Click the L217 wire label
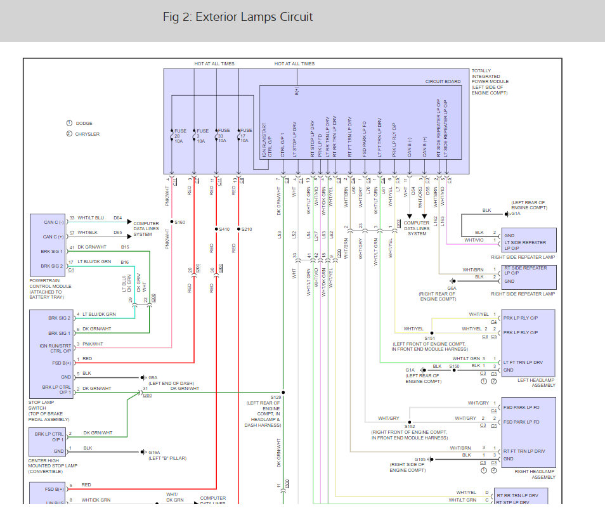Viewport: 605px width, 513px height. click(x=316, y=236)
